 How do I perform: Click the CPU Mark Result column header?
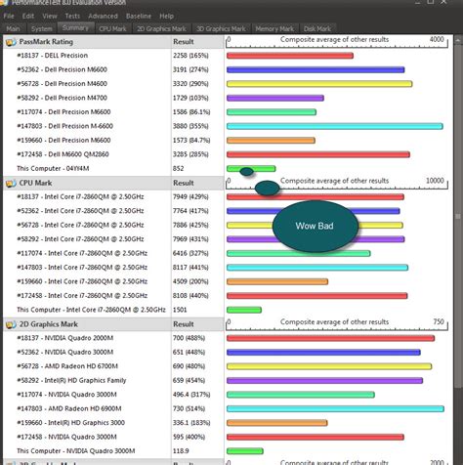(x=184, y=183)
